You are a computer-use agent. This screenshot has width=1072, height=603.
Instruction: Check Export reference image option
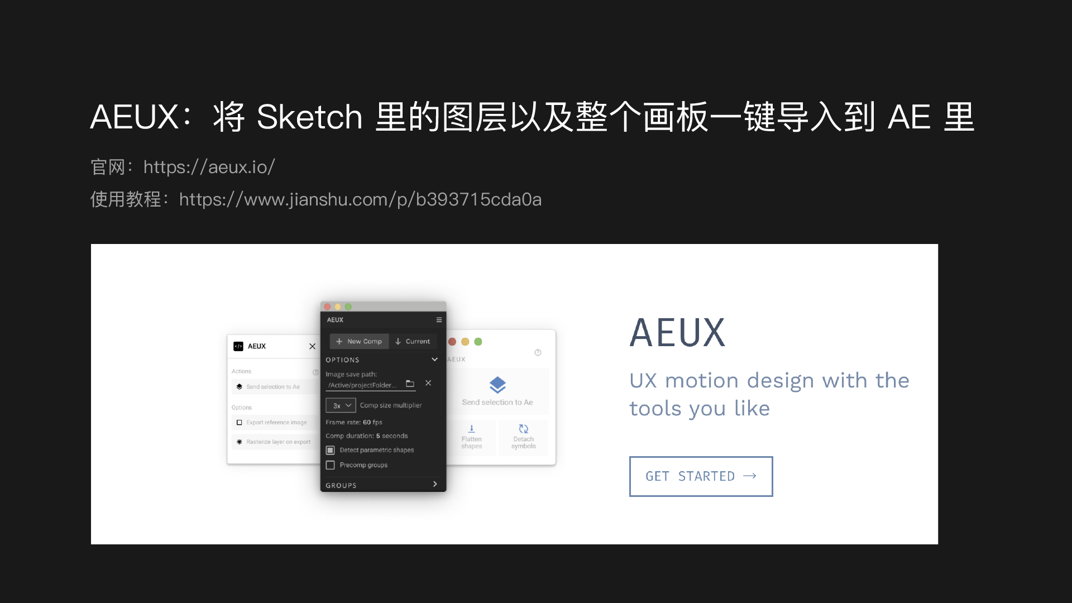point(239,423)
